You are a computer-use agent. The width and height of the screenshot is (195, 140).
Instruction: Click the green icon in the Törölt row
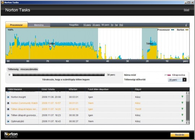tap(182, 109)
